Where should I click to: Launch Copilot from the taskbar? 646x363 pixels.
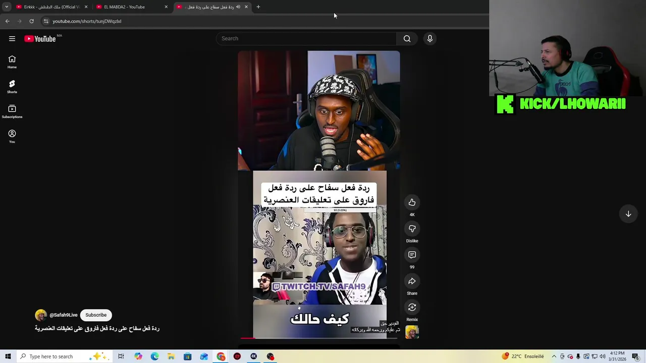pos(138,356)
